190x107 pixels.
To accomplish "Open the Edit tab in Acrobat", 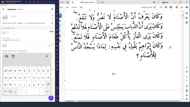I will coord(67,7).
